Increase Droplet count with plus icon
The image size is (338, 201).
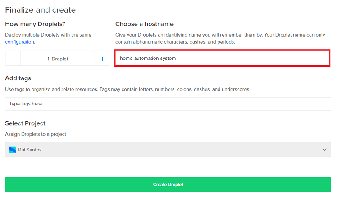click(x=102, y=59)
